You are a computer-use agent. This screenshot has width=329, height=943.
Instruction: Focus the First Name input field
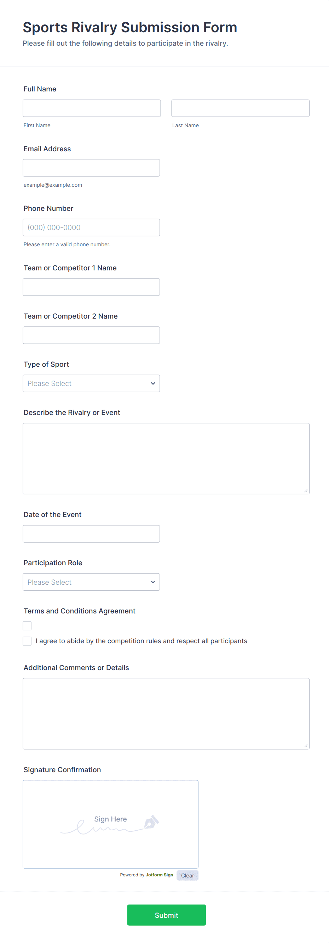[x=91, y=108]
